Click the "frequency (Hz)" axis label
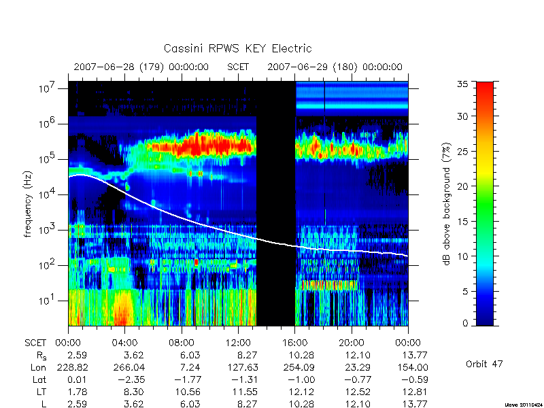Viewport: 544px width, 408px height. tap(28, 204)
